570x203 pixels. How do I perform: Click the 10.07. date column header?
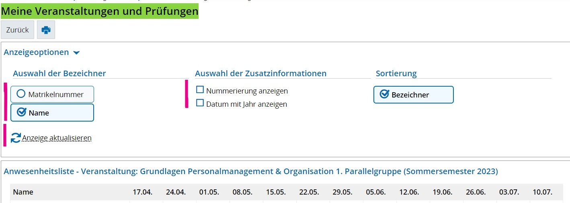(542, 192)
